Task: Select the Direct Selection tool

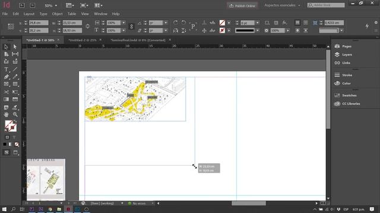Action: coord(15,47)
